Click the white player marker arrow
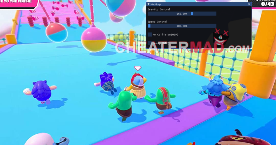276x145 pixels. pyautogui.click(x=137, y=68)
